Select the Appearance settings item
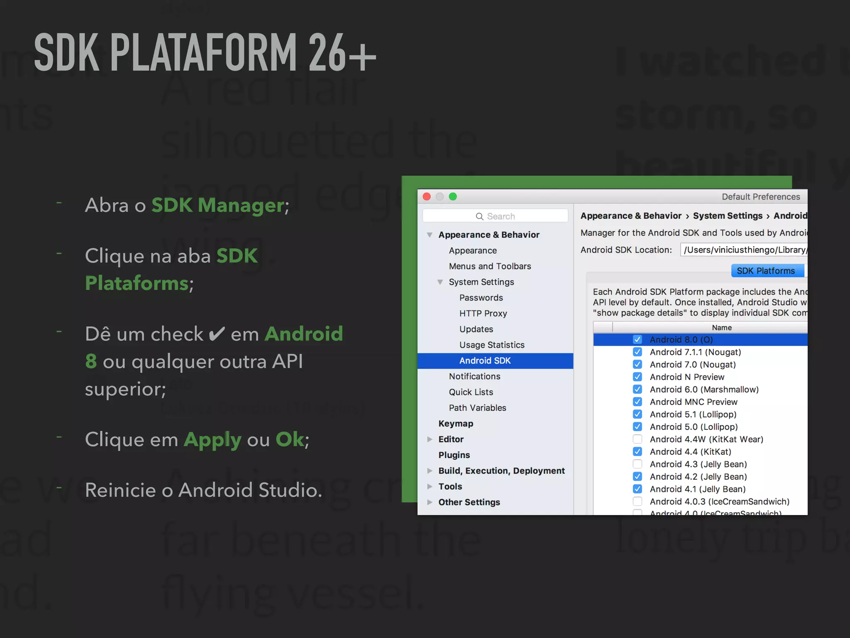 click(473, 250)
